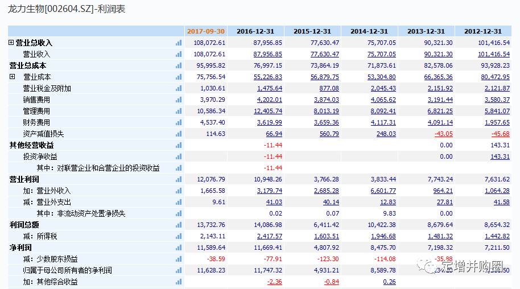Image resolution: width=520 pixels, height=289 pixels.
Task: Click the chart icon beside 营业成本
Action: (179, 77)
